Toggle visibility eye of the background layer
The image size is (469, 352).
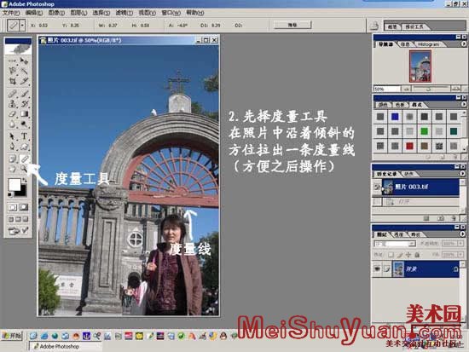pyautogui.click(x=377, y=268)
